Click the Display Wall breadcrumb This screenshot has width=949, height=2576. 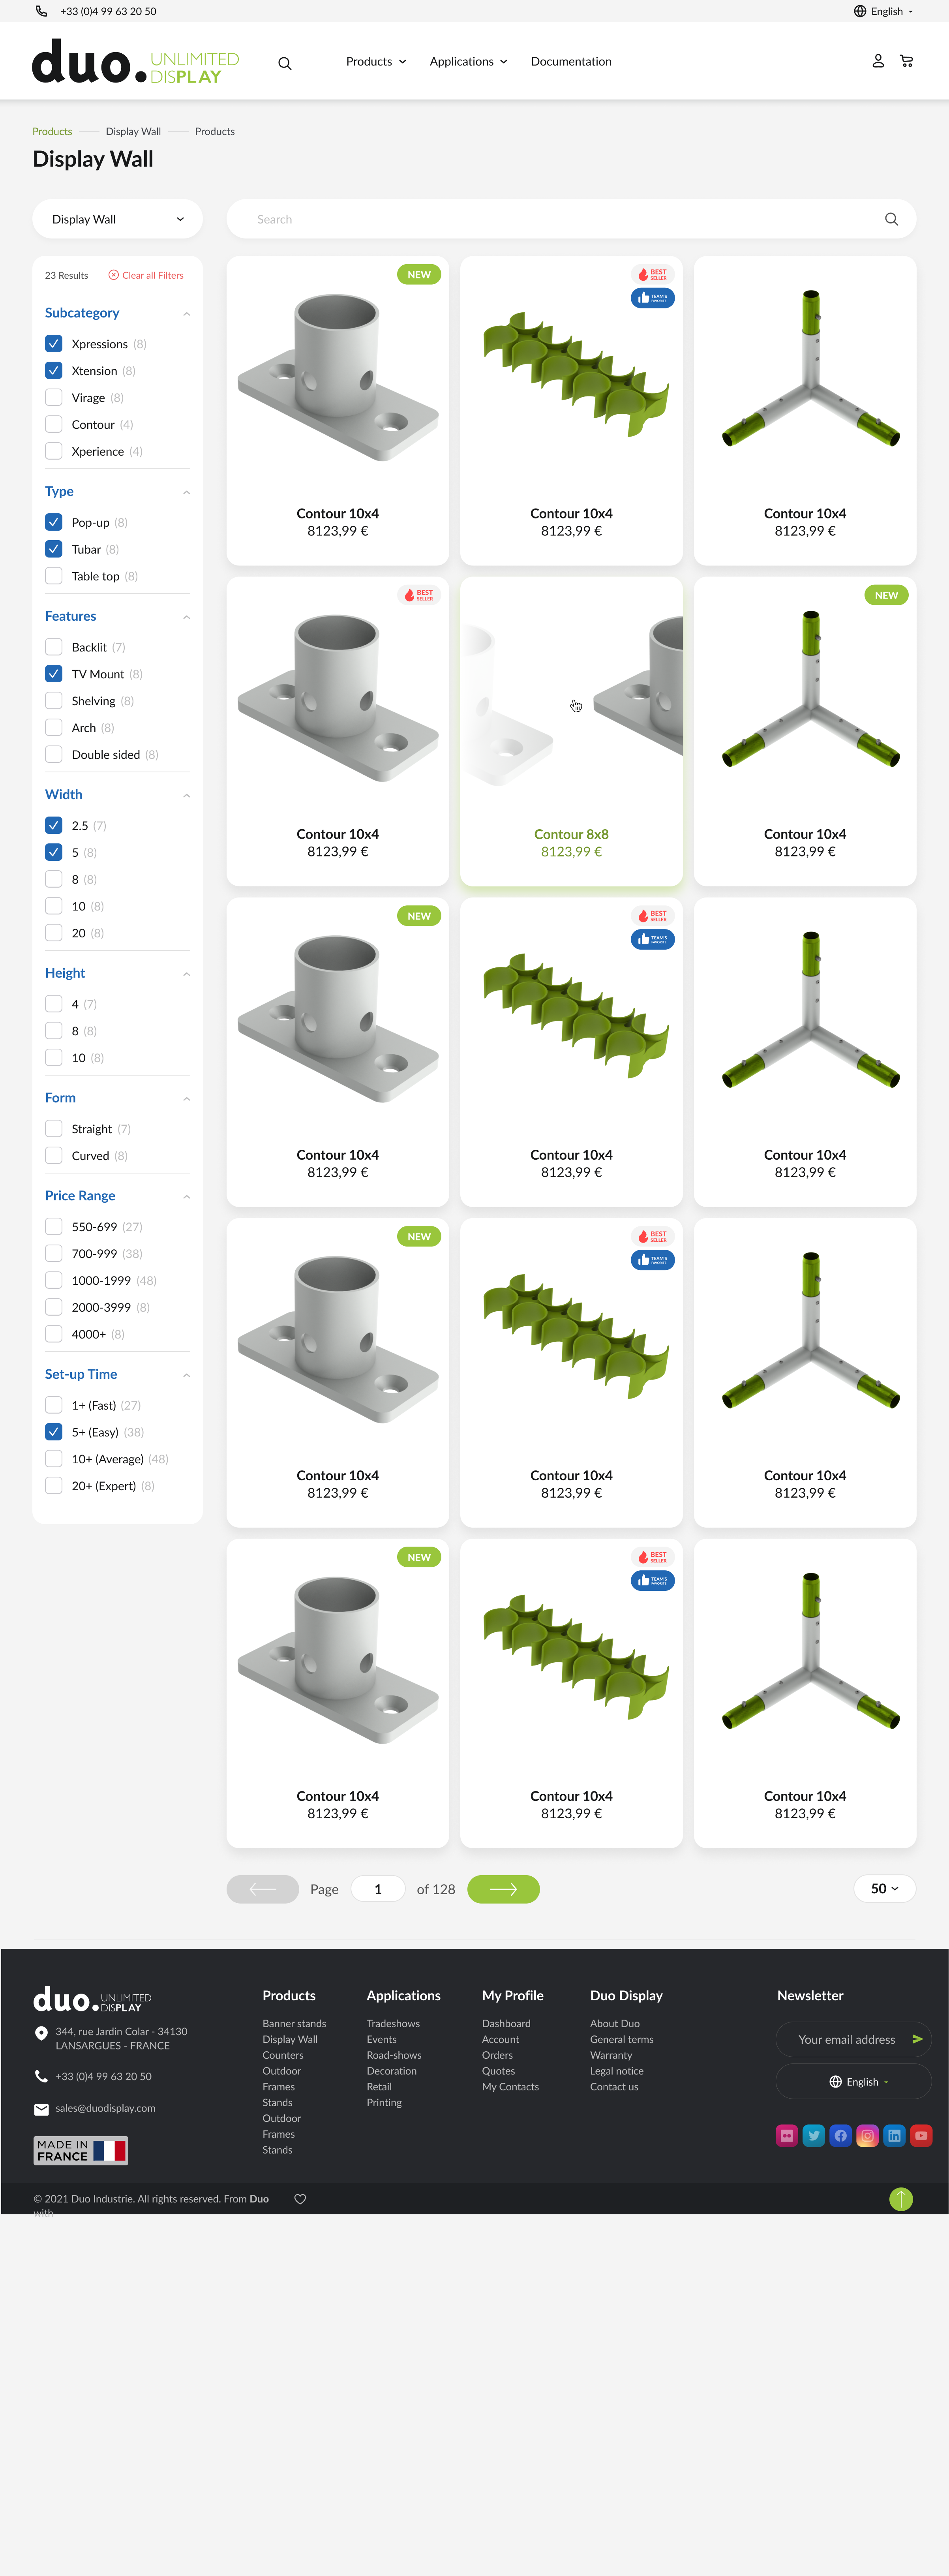point(133,132)
